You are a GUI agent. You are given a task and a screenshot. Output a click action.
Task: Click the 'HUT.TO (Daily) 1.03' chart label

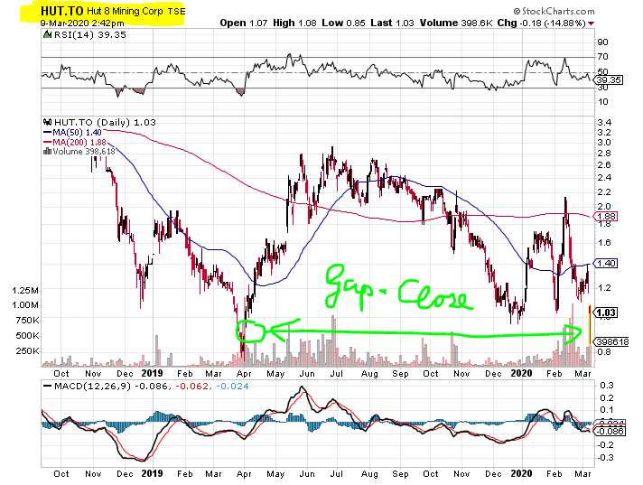(105, 122)
